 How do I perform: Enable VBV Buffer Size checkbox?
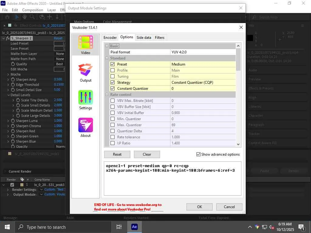click(x=112, y=107)
